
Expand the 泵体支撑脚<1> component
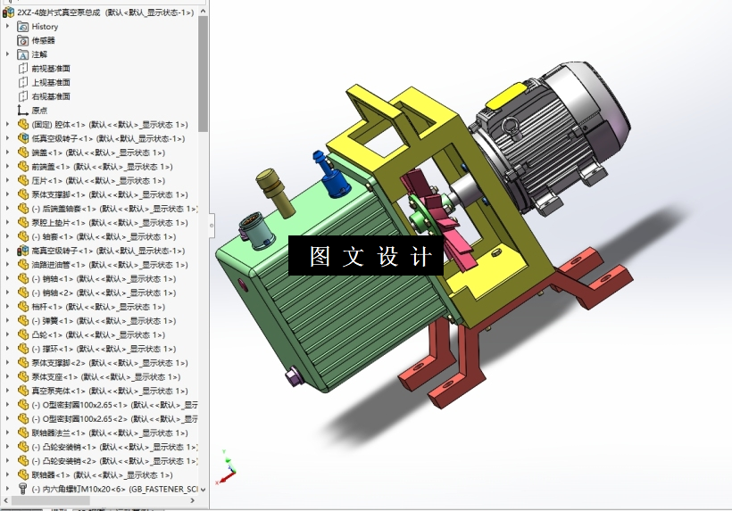coord(7,194)
